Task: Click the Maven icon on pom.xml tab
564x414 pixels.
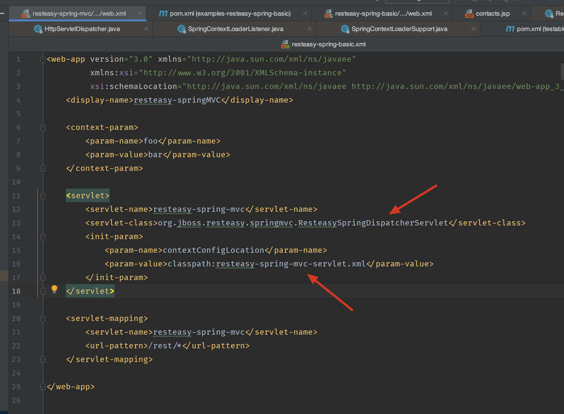Action: [163, 13]
